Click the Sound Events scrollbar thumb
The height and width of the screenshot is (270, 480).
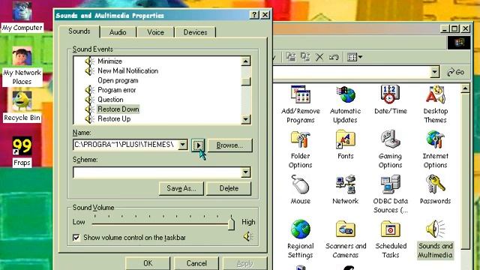click(245, 81)
